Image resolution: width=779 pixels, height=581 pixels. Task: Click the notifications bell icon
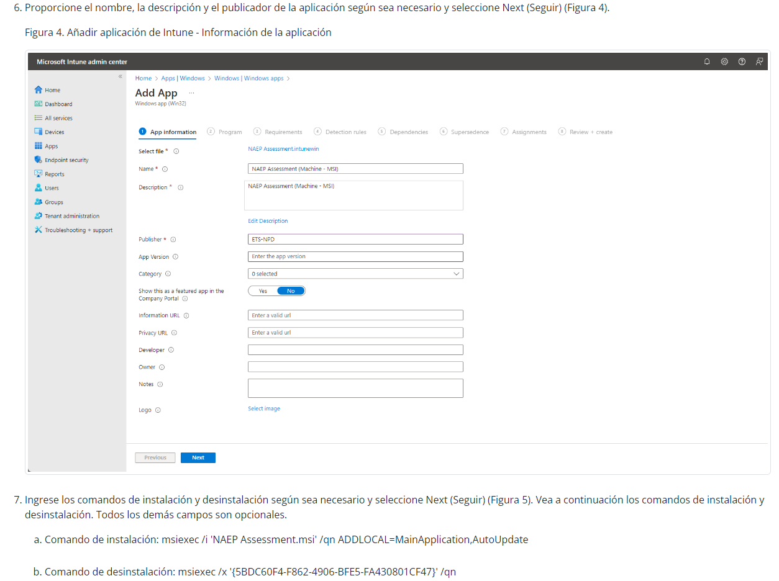tap(707, 61)
